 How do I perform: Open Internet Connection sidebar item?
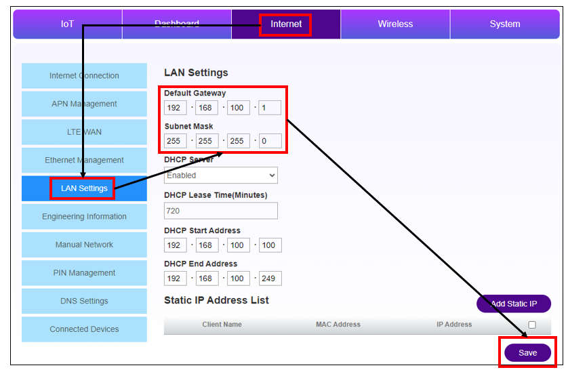point(84,76)
